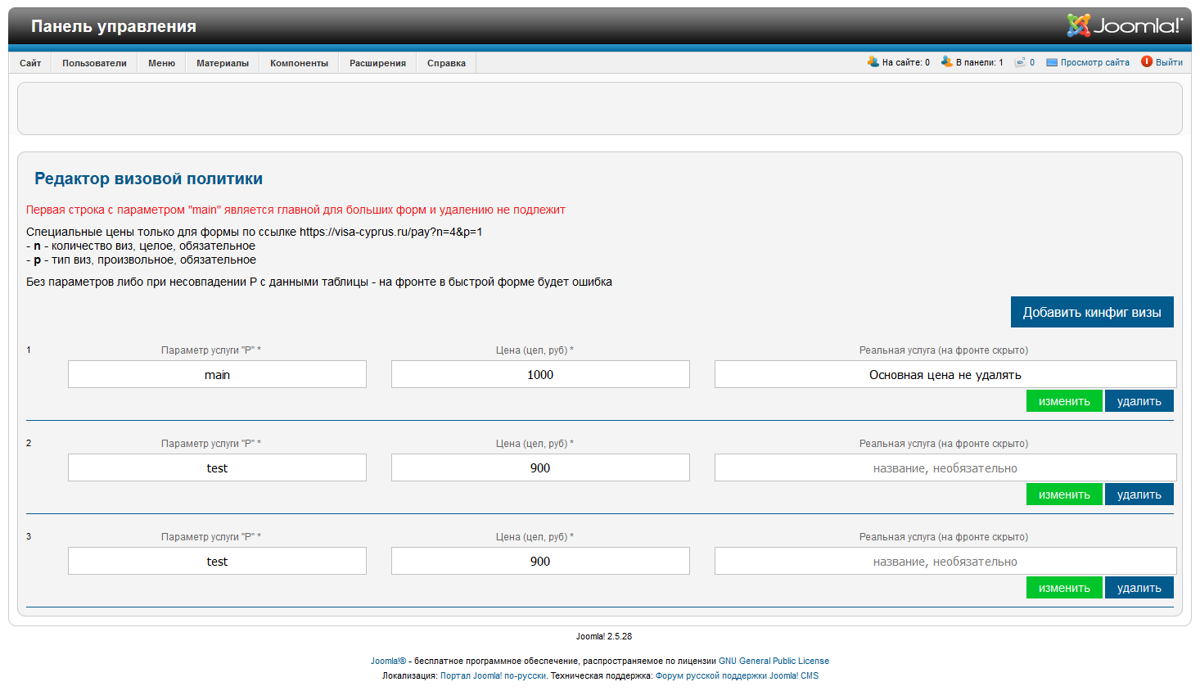
Task: Open 'Портал Joomla! по-русски' link
Action: [493, 675]
